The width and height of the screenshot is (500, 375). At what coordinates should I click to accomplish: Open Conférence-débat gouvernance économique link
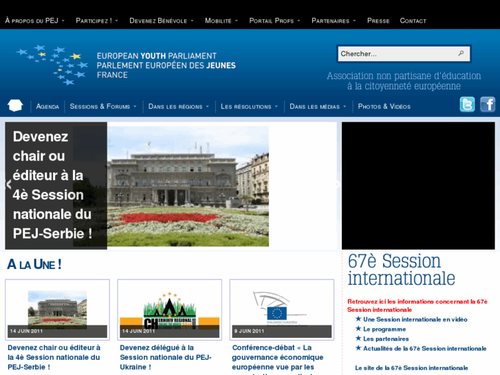click(x=277, y=359)
